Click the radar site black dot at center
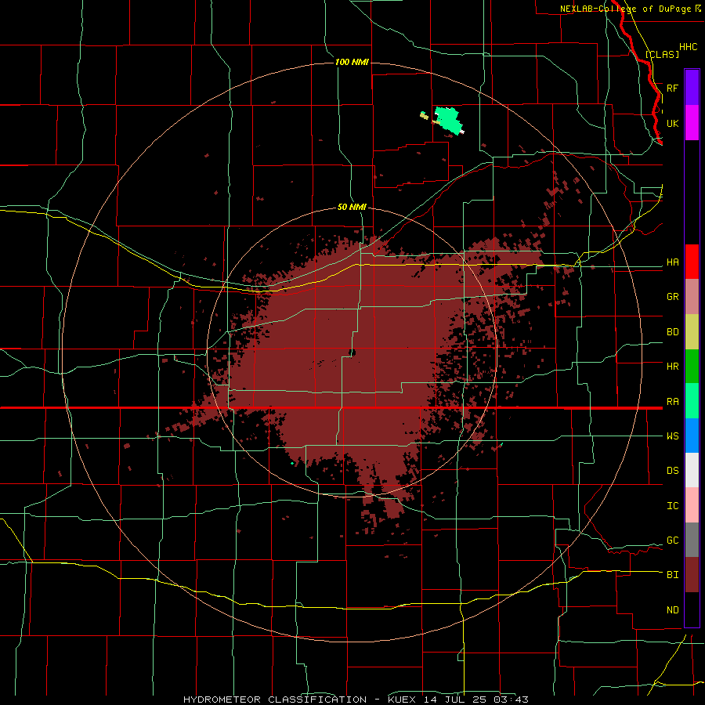705x705 pixels. [x=352, y=353]
